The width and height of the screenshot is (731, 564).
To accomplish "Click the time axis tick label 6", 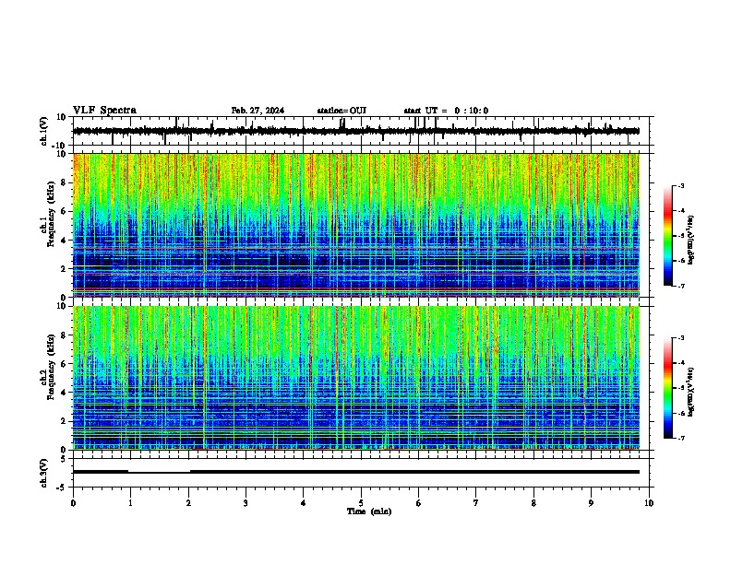I will [419, 503].
